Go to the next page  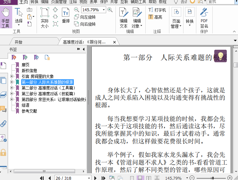point(95,178)
